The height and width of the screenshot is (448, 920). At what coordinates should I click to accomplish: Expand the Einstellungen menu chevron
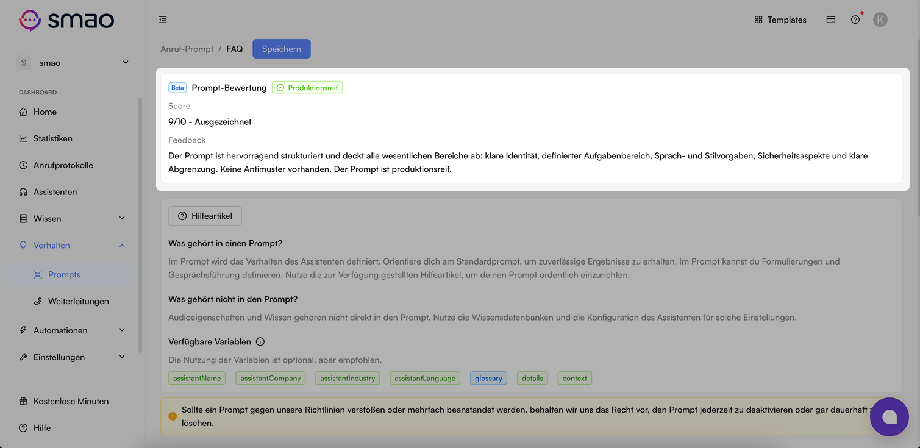122,357
